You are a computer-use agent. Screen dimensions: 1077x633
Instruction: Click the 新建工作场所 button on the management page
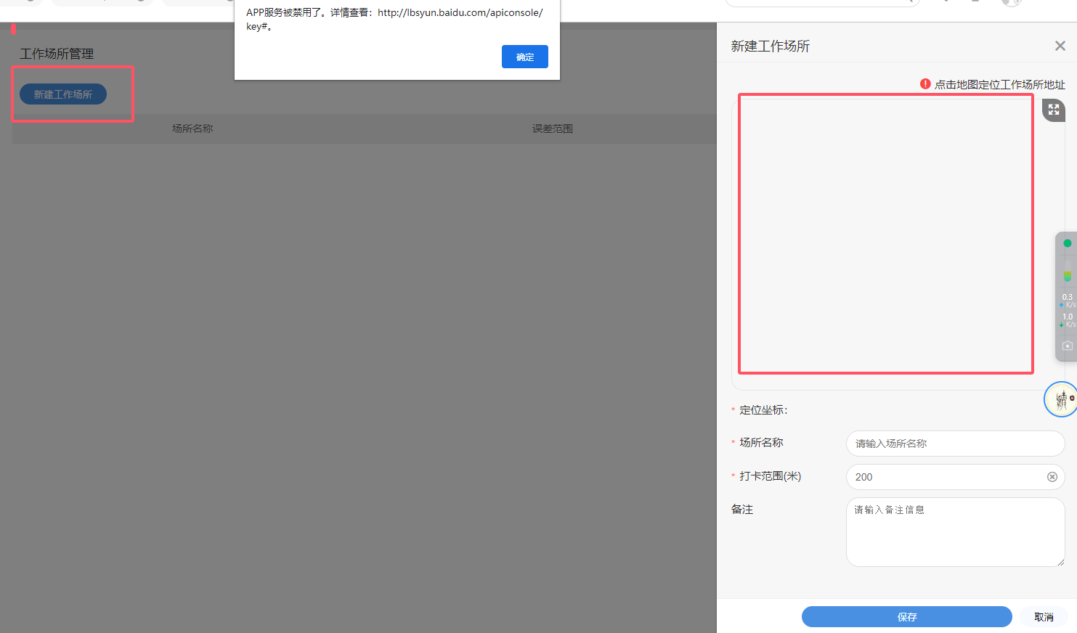[63, 94]
